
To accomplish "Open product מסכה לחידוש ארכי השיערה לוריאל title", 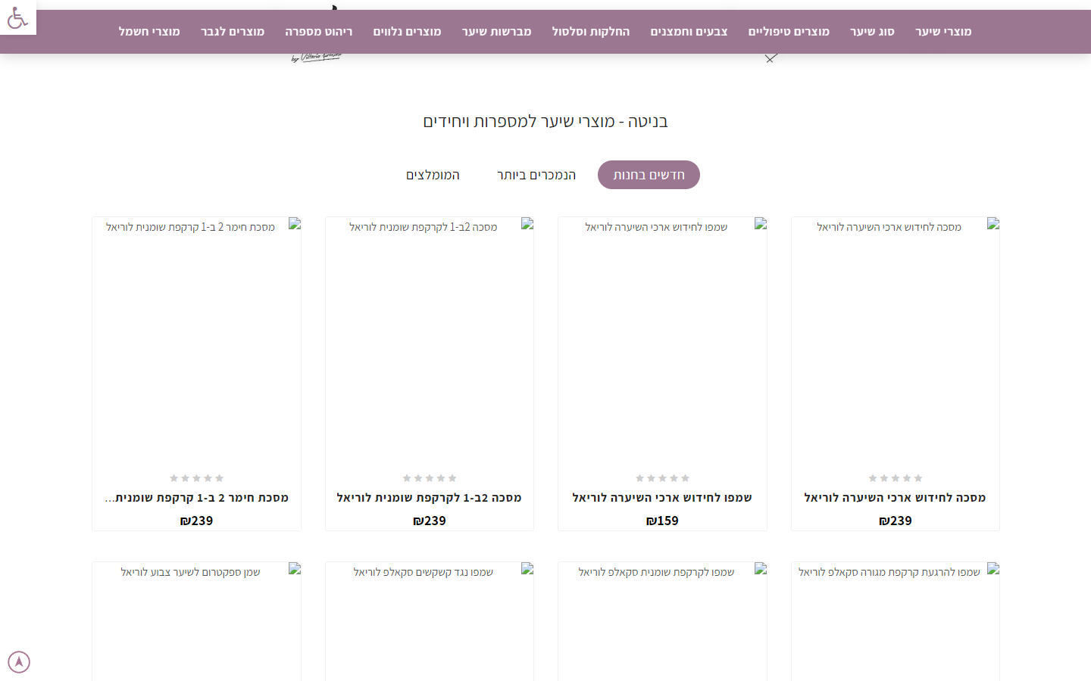I will tap(895, 498).
